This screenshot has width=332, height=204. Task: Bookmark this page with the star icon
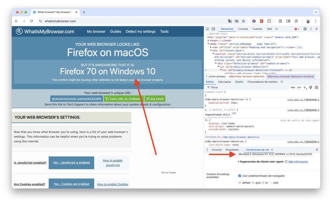pyautogui.click(x=243, y=21)
